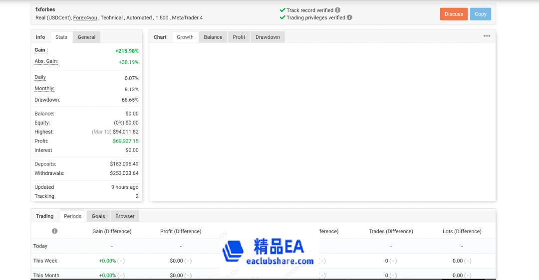Open the Forex4you broker link
Image resolution: width=539 pixels, height=280 pixels.
pos(85,18)
